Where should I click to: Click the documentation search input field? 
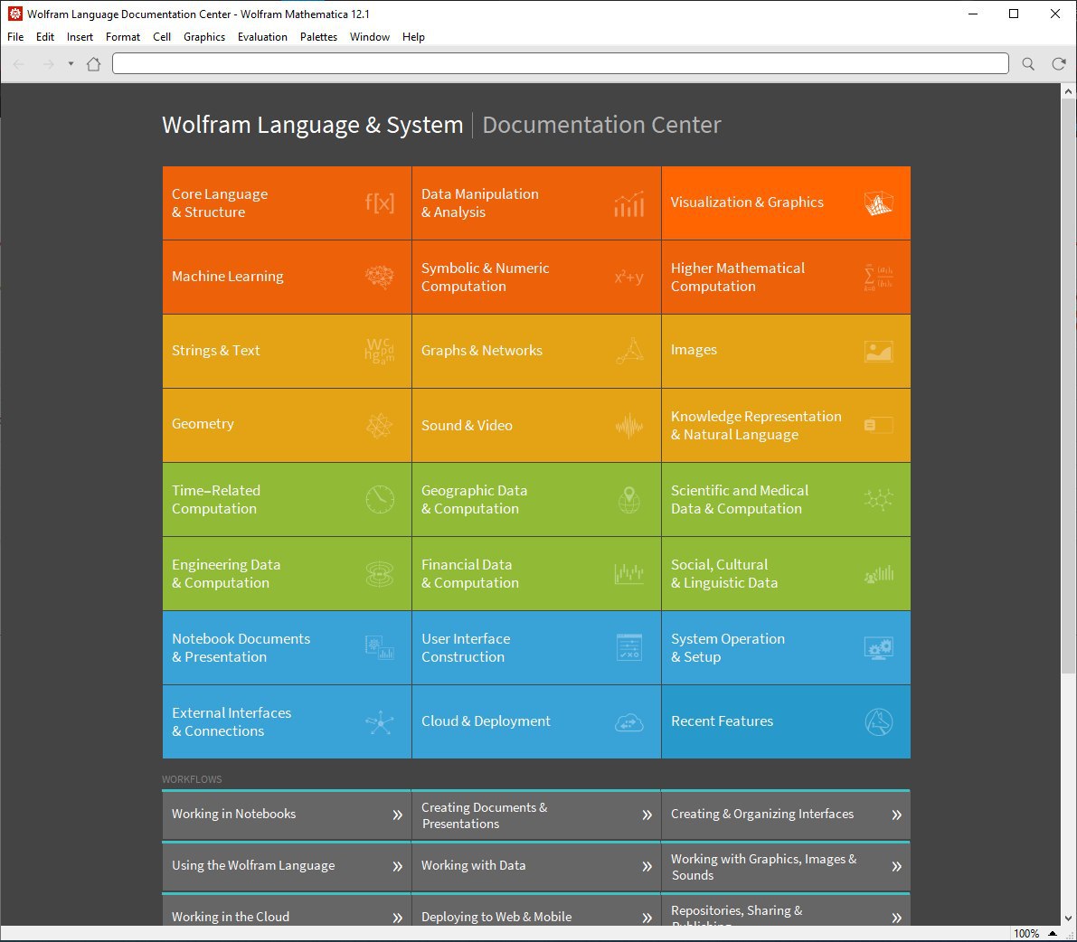561,64
